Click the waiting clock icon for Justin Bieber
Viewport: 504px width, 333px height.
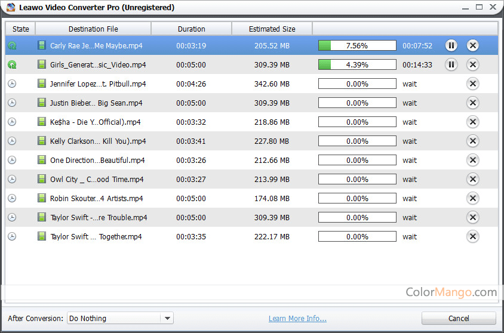coord(12,103)
